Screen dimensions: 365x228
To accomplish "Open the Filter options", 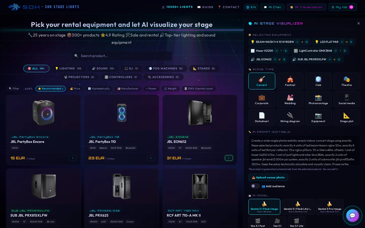I will 14,89.
